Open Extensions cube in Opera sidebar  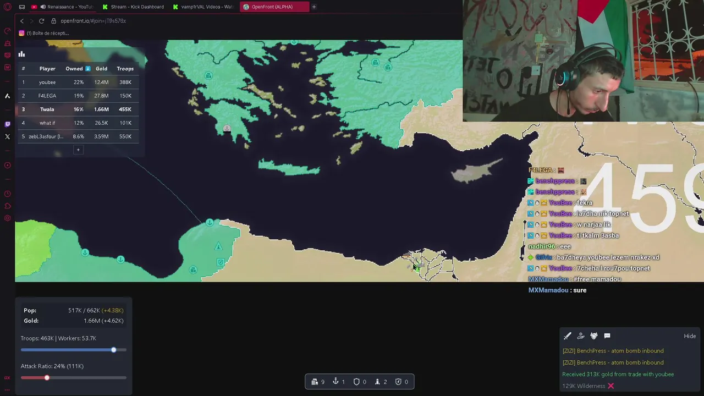7,206
